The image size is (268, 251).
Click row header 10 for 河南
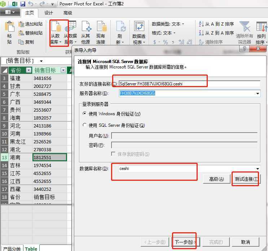(x=4, y=134)
